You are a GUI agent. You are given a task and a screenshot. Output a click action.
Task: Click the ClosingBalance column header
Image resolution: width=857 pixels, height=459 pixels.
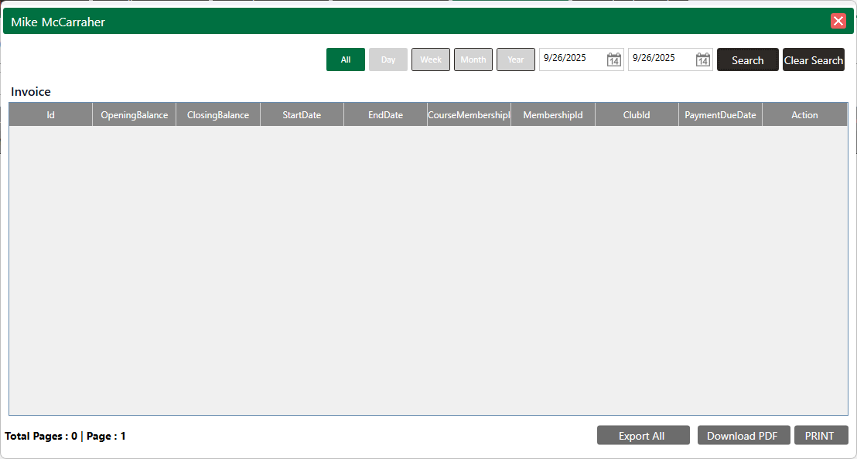click(218, 115)
